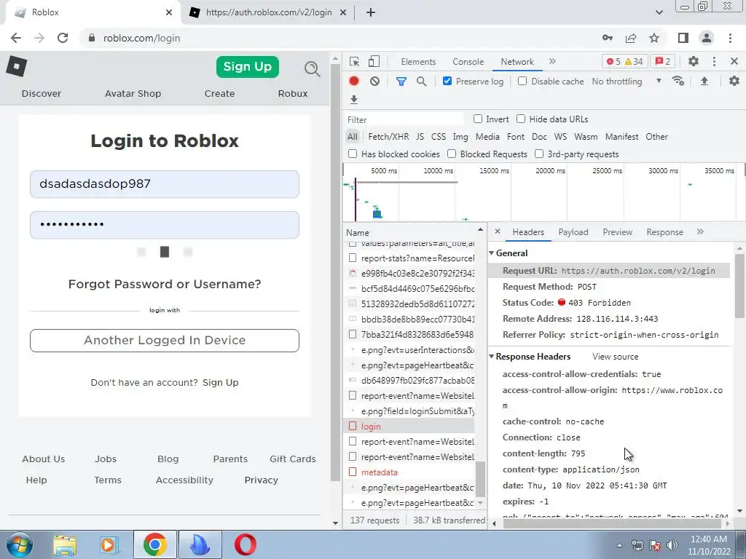Enable Has blocked cookies filter

(x=353, y=154)
